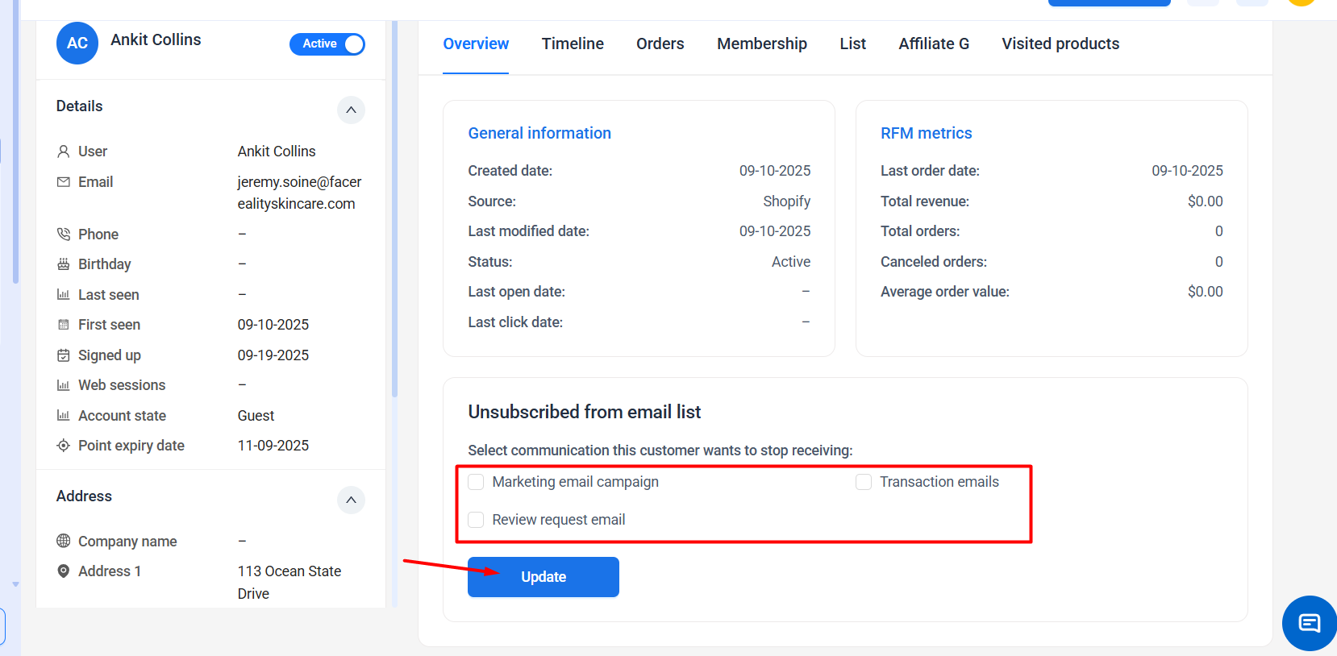
Task: Open the Membership tab
Action: [761, 44]
